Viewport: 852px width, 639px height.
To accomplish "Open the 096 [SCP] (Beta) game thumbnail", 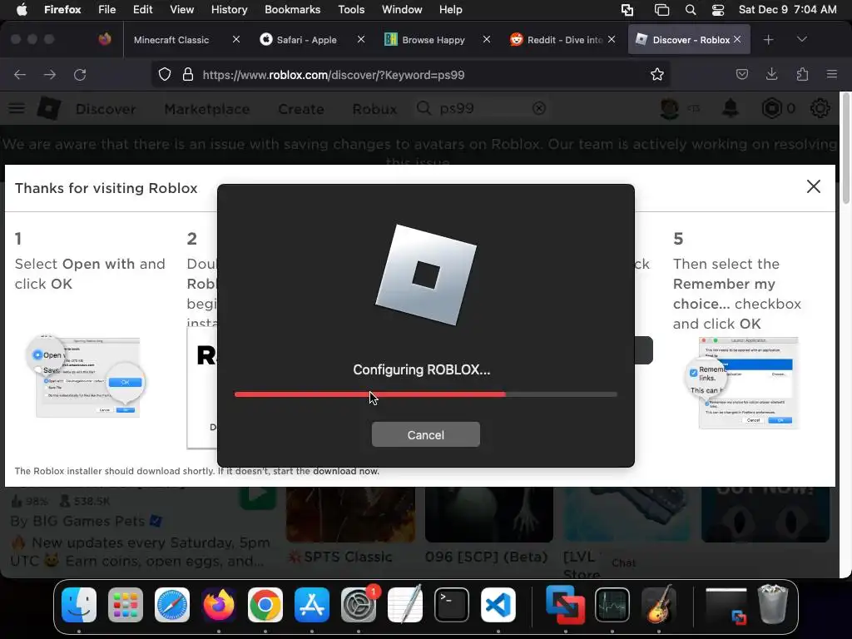I will [x=489, y=514].
